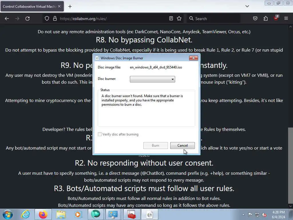Screen dimensions: 293x220
Task: Click the Disc burner label
Action: pyautogui.click(x=107, y=79)
